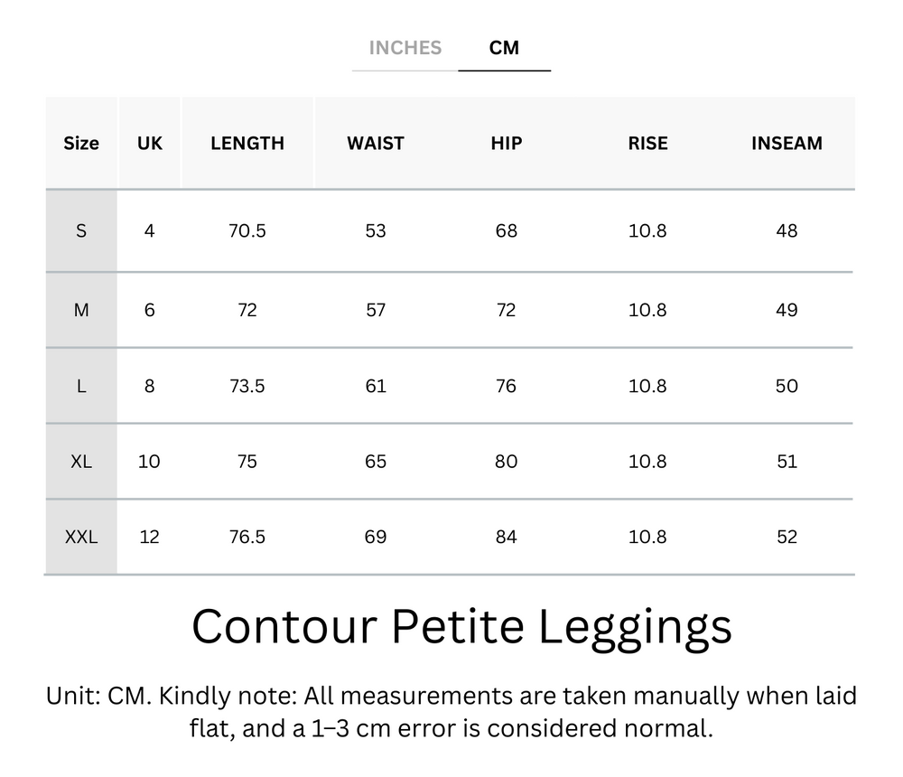The image size is (903, 777).
Task: Click the inseam value 50 for size L
Action: 787,386
